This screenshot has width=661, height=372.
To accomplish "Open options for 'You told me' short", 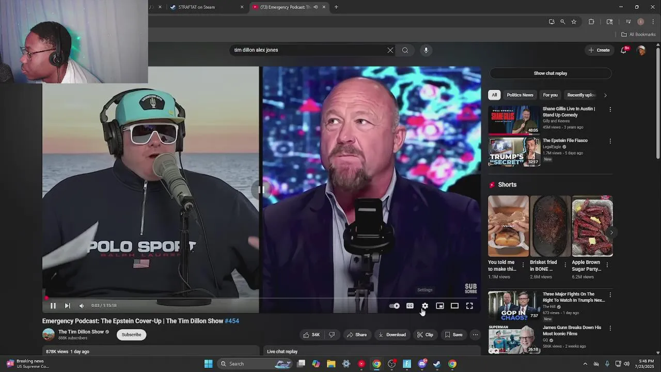I will 523,265.
